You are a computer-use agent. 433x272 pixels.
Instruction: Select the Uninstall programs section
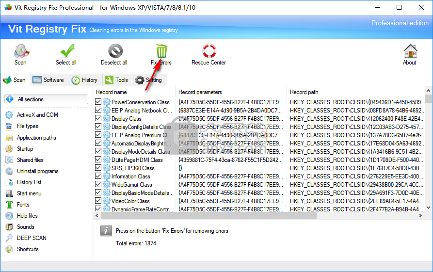coord(37,171)
